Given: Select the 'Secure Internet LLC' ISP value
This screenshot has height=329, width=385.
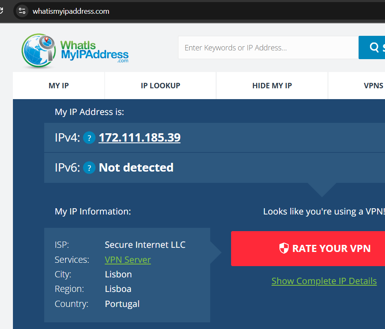Looking at the screenshot, I should (145, 244).
